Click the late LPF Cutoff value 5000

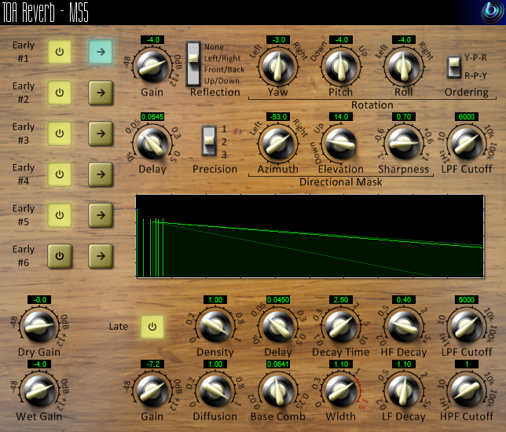click(x=467, y=300)
